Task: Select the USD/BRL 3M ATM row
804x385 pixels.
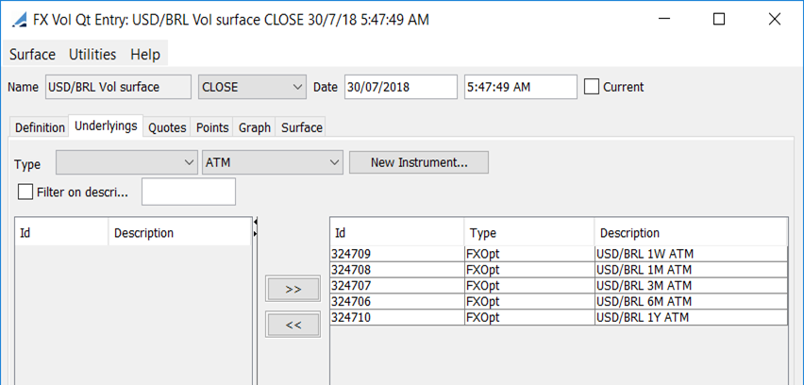Action: pyautogui.click(x=559, y=286)
